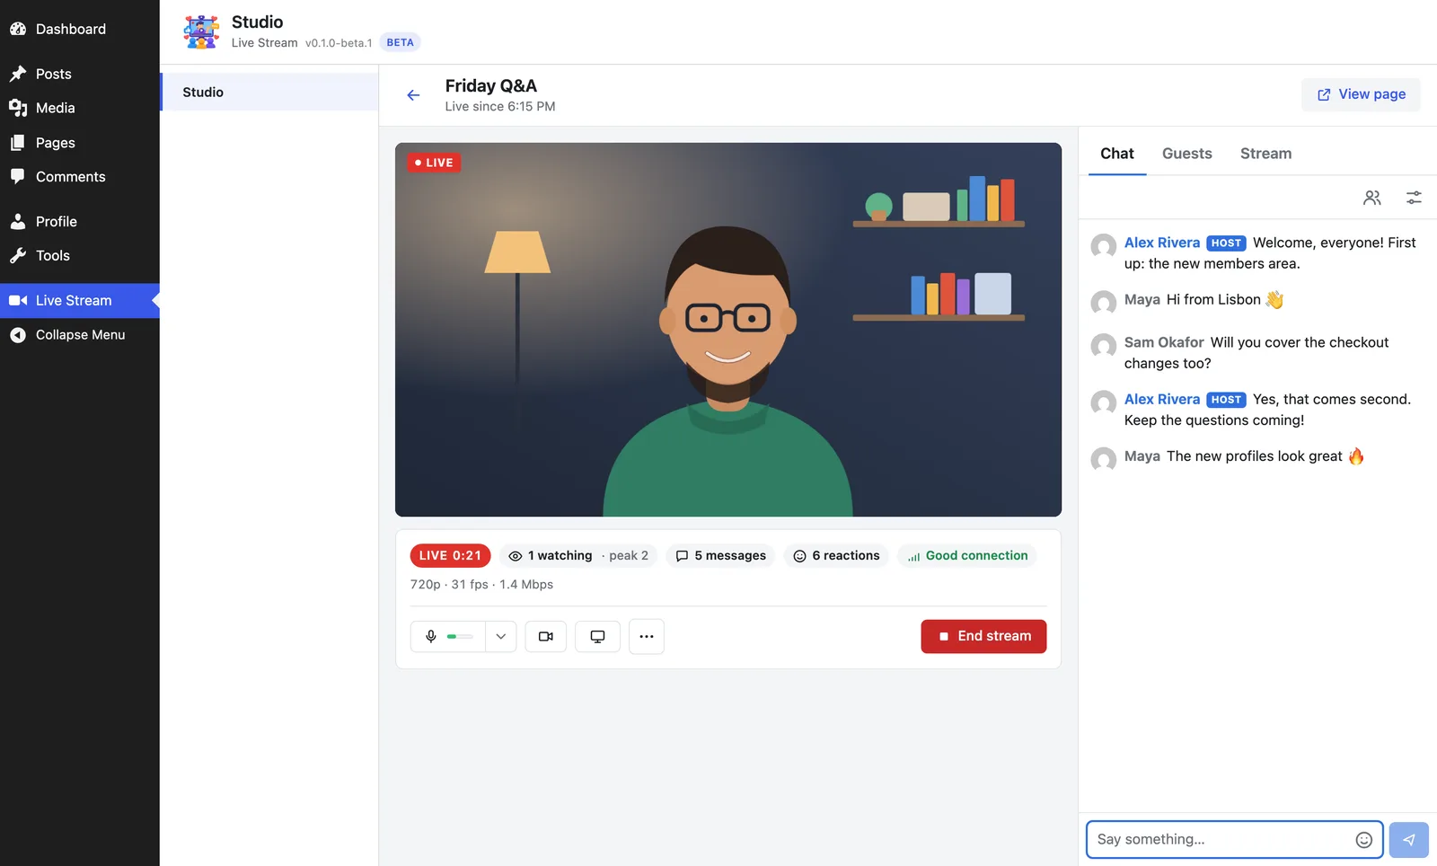The height and width of the screenshot is (866, 1437).
Task: Click 'Will you cover the checkout' message
Action: pyautogui.click(x=1256, y=353)
